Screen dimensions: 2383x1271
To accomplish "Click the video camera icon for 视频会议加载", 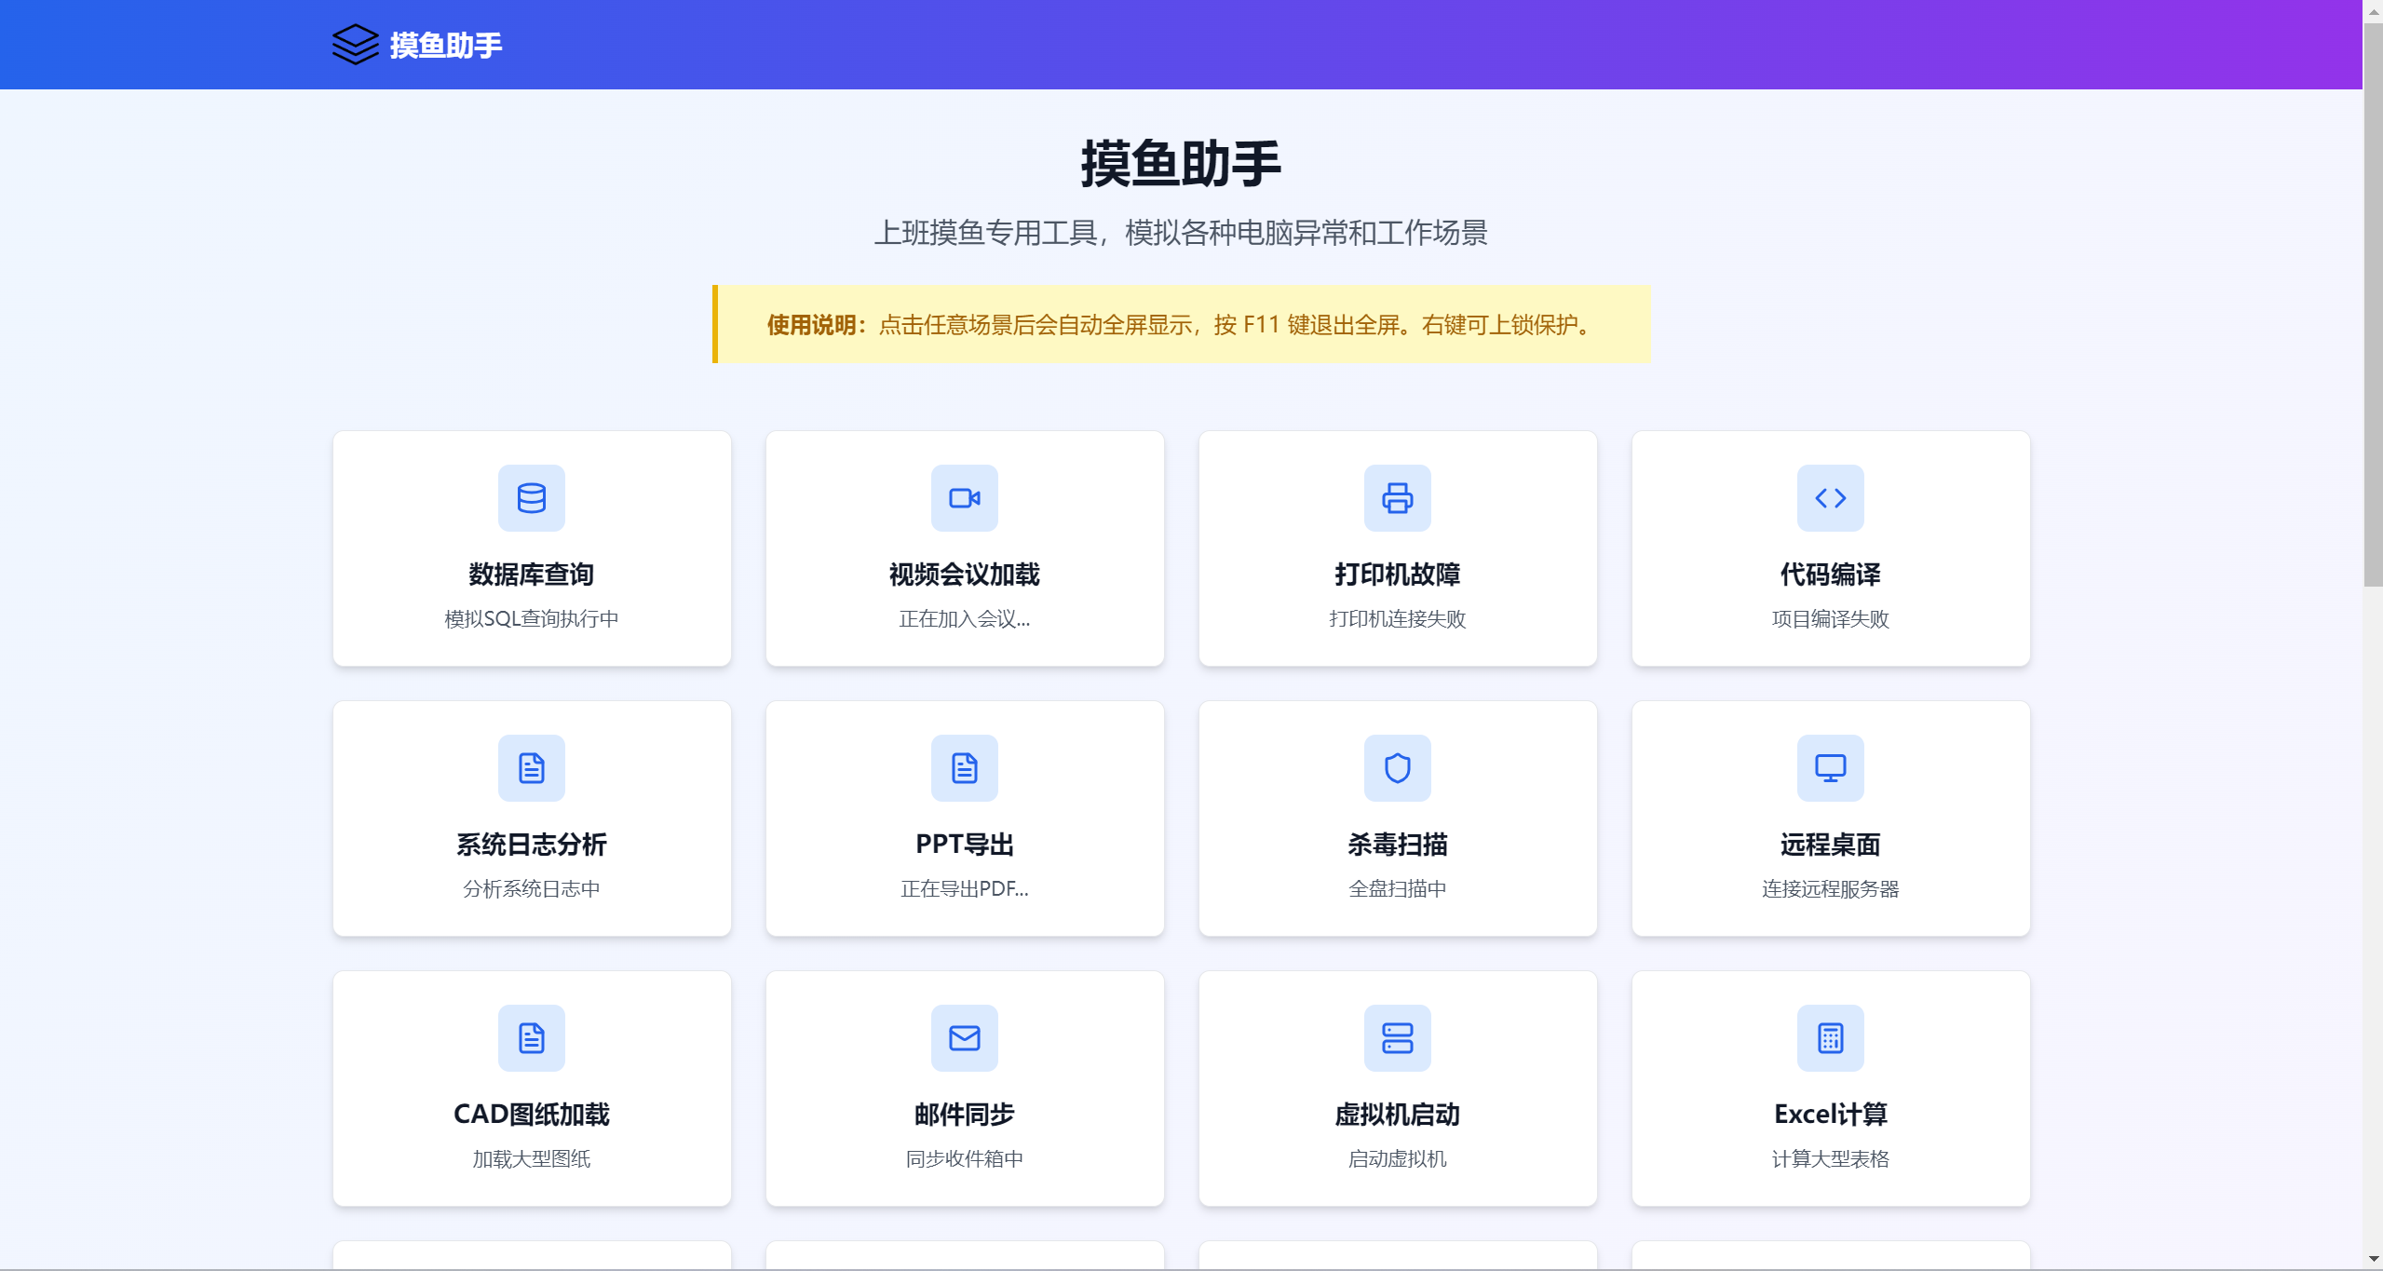I will tap(964, 498).
